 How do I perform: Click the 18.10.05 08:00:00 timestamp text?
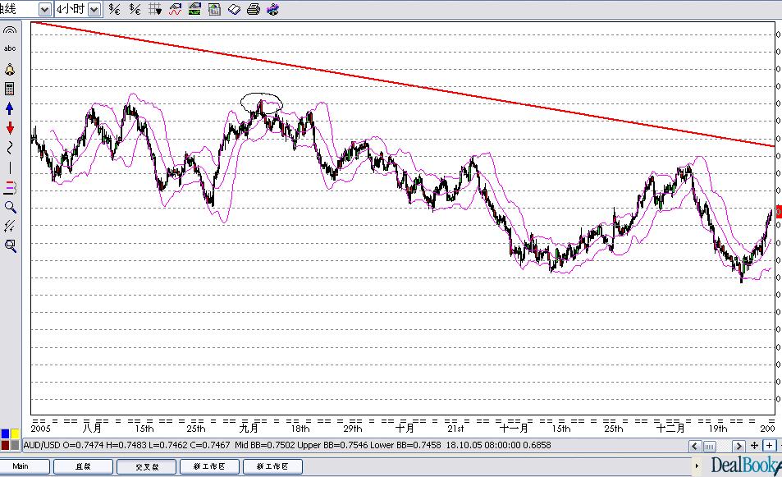point(483,444)
